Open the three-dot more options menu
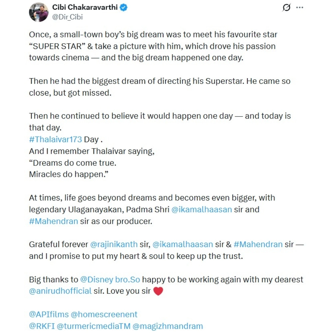The height and width of the screenshot is (333, 333). (300, 8)
